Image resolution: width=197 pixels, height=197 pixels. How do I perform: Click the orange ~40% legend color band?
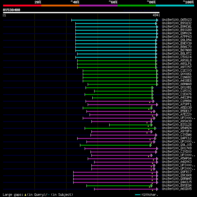click(60, 6)
